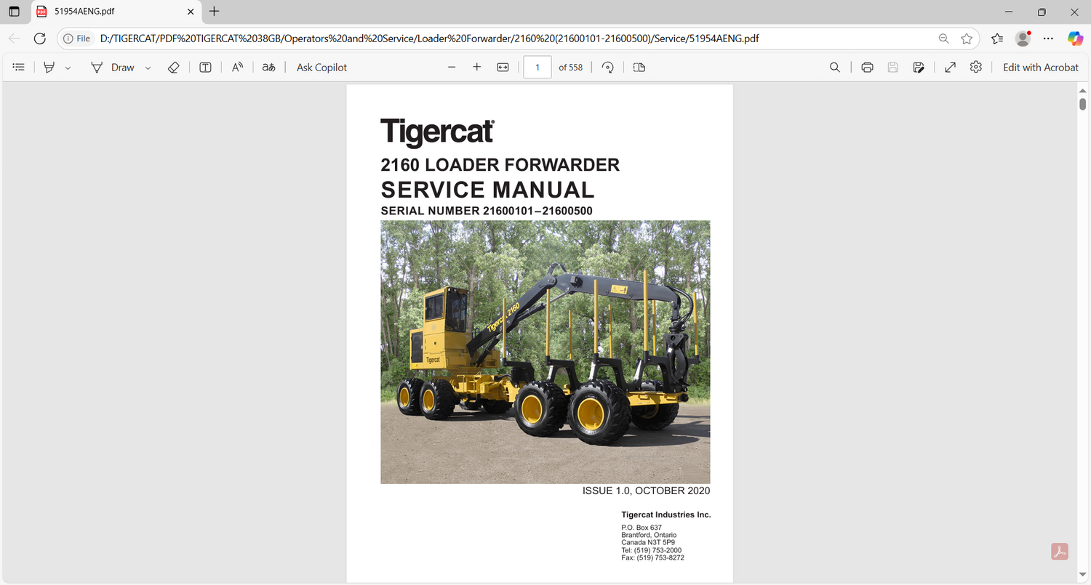
Task: Click the loader forwarder photo
Action: point(545,352)
